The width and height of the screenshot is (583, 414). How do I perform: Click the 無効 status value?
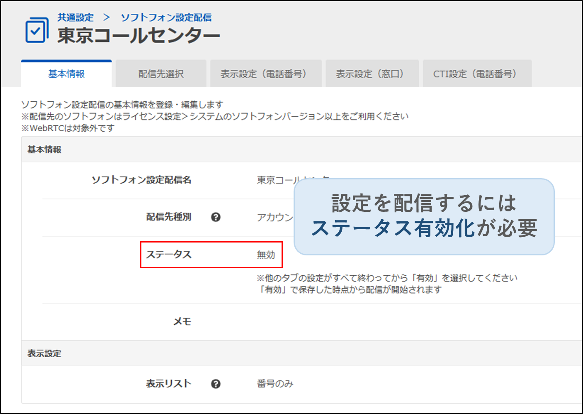pos(266,255)
